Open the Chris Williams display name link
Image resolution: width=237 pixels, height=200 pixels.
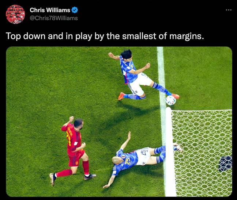point(50,10)
